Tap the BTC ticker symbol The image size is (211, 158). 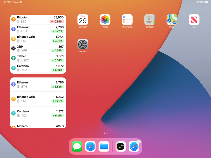pyautogui.click(x=24, y=22)
